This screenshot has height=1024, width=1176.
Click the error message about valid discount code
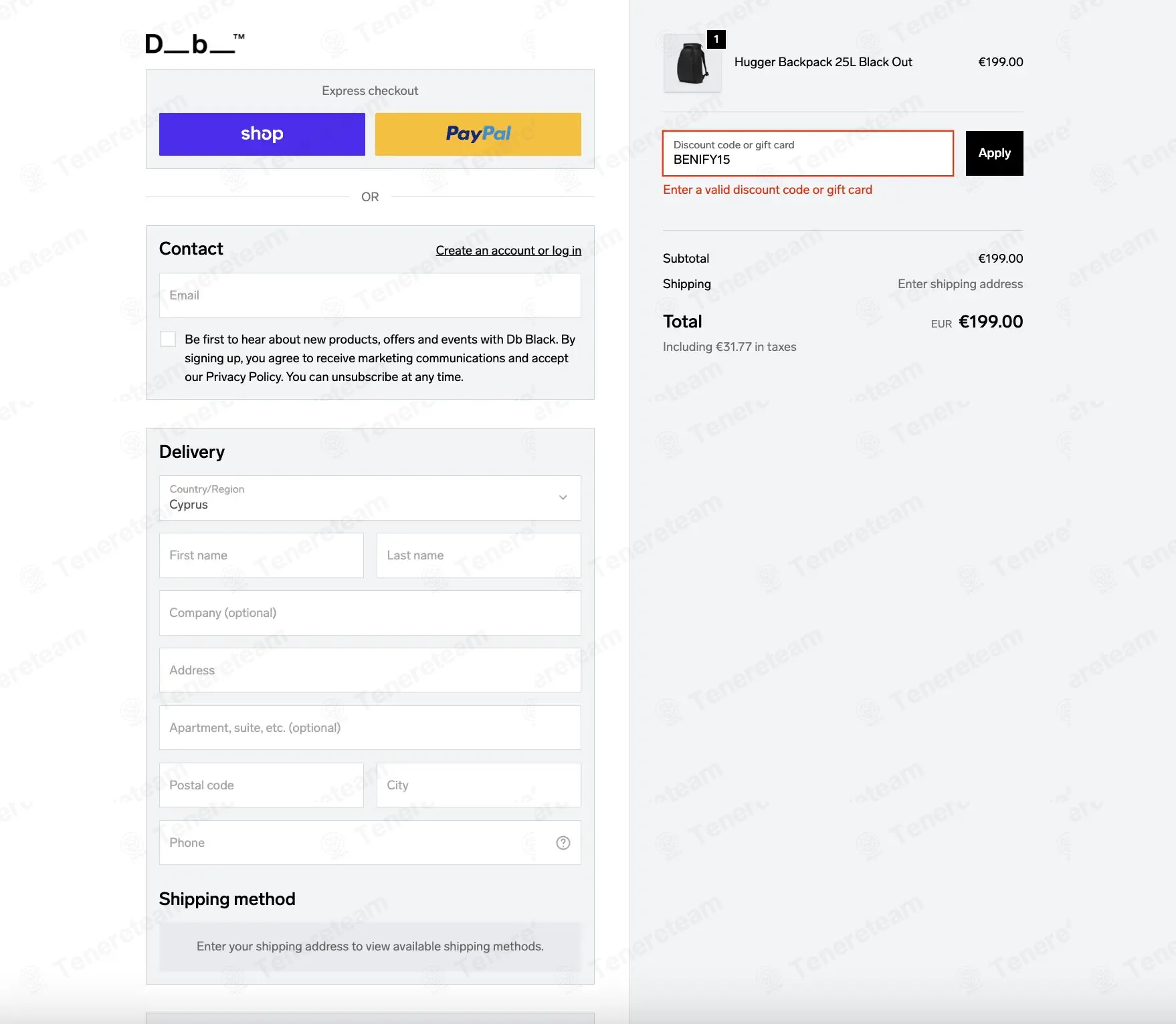coord(767,190)
